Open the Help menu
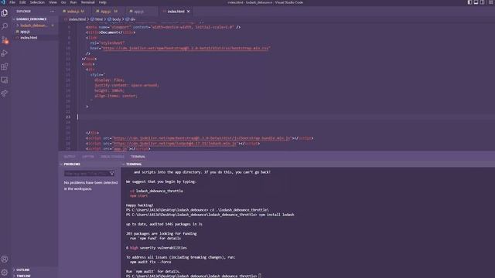 point(103,2)
